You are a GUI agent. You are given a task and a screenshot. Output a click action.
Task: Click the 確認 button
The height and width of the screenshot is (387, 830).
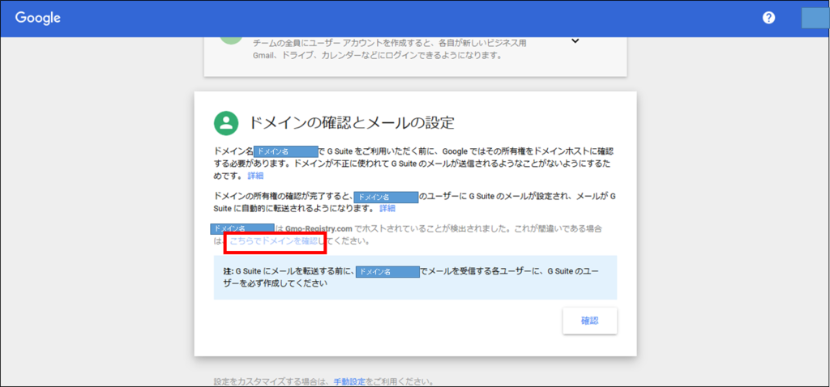coord(590,321)
